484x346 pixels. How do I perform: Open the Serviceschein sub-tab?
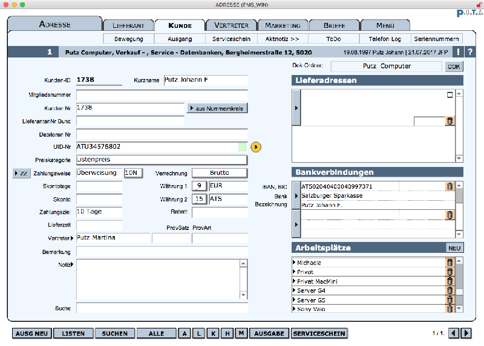231,39
